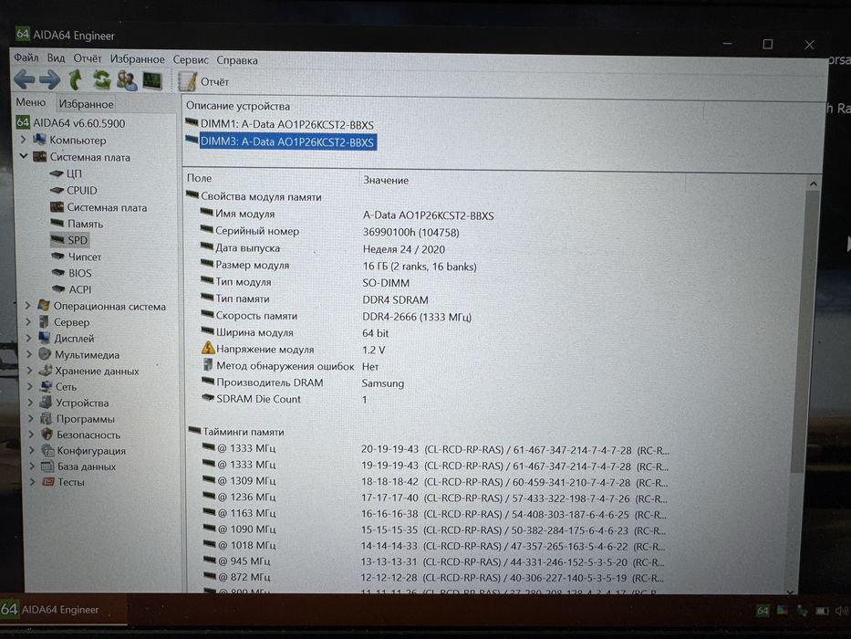
Task: Expand the Компьютер tree node
Action: coord(24,140)
